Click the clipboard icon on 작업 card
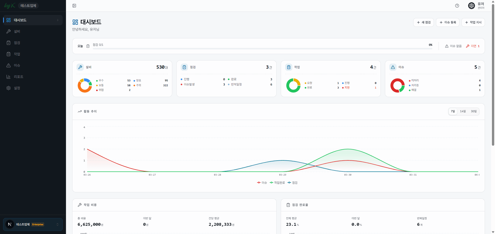This screenshot has height=234, width=495. 289,67
